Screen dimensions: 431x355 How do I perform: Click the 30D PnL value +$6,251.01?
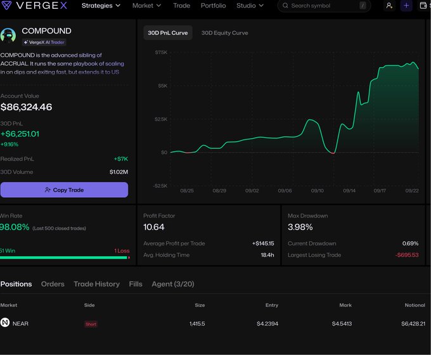tap(20, 134)
